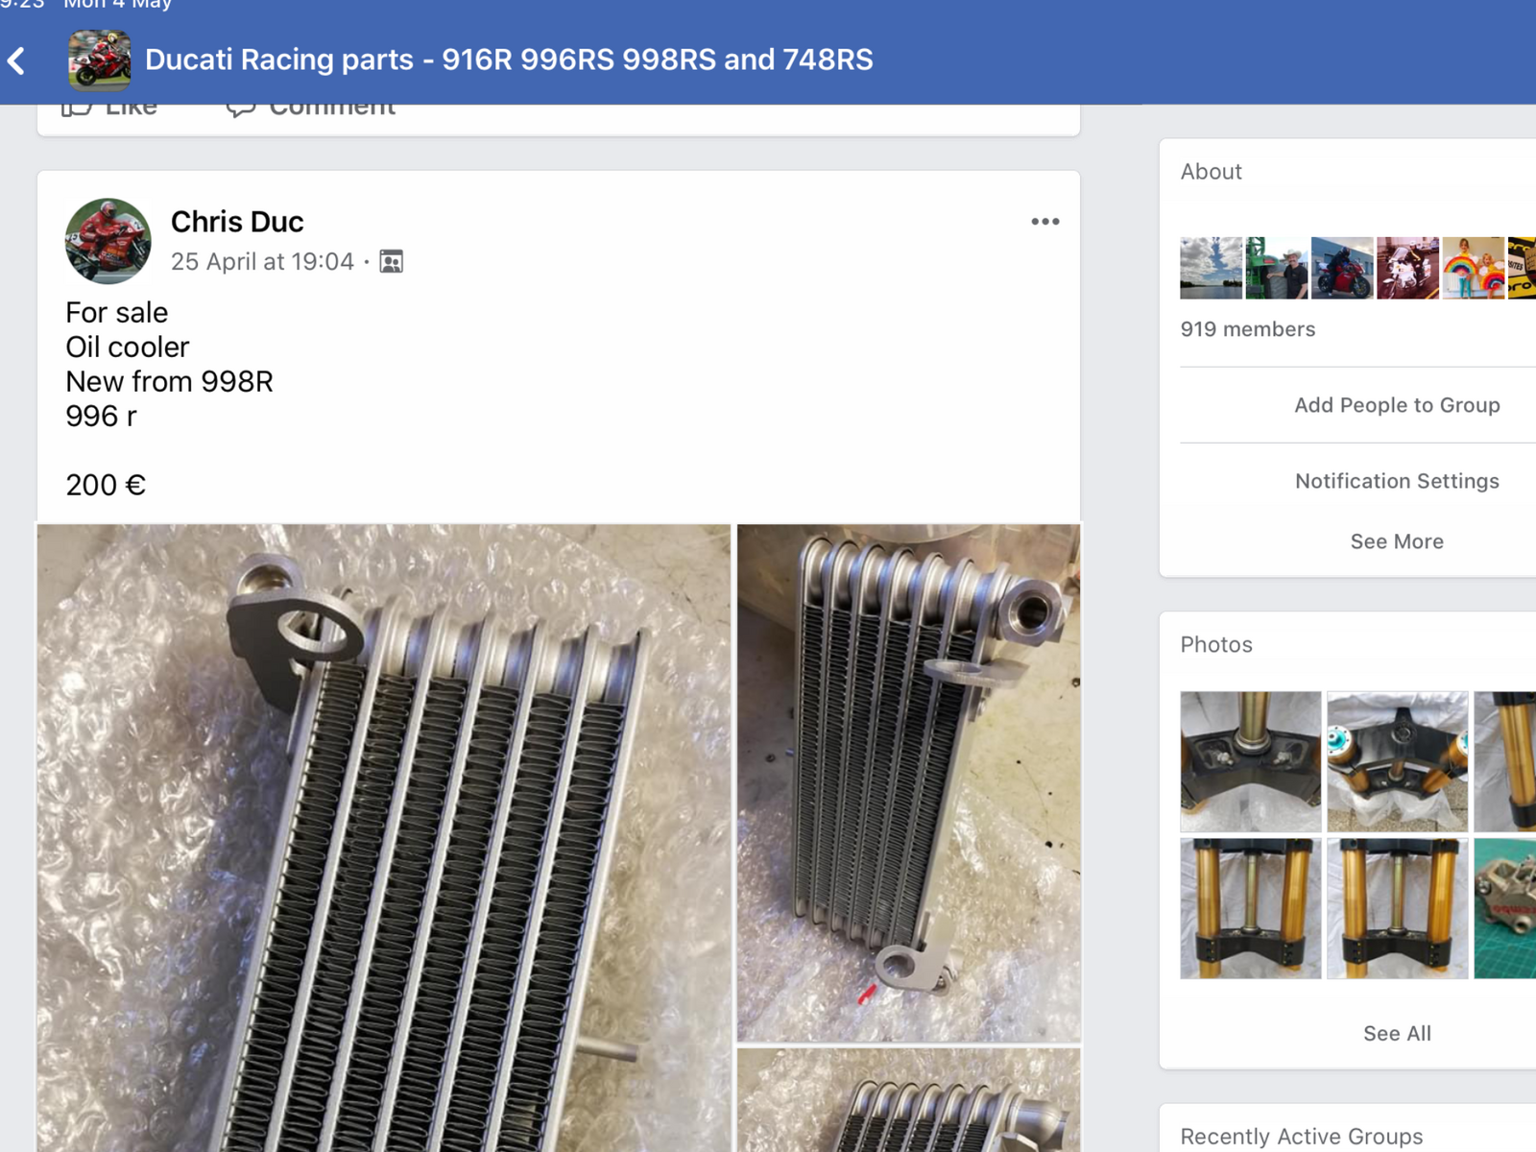Click See All under Photos

[x=1397, y=1033]
